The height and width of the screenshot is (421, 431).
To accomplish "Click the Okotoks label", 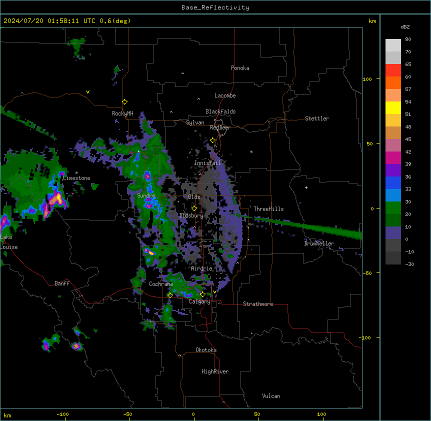I will point(206,350).
